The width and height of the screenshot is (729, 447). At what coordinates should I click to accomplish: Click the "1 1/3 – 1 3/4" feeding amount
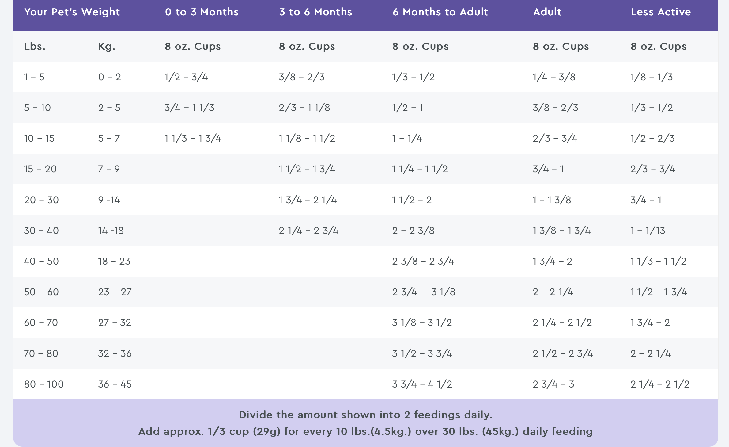(193, 138)
